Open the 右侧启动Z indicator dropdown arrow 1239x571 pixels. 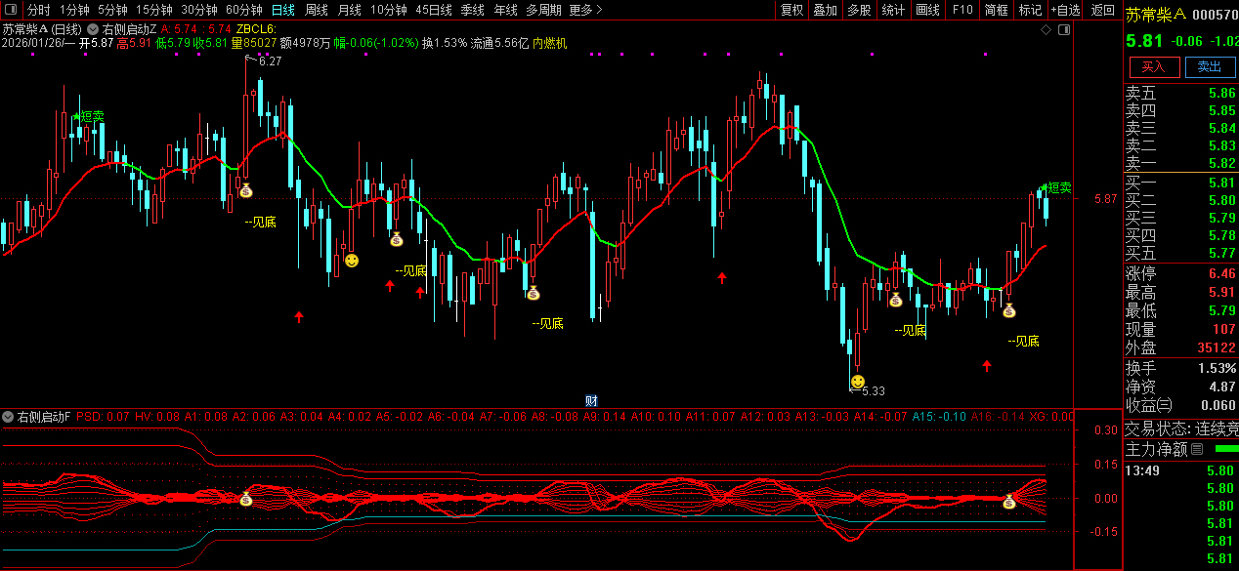pos(93,30)
